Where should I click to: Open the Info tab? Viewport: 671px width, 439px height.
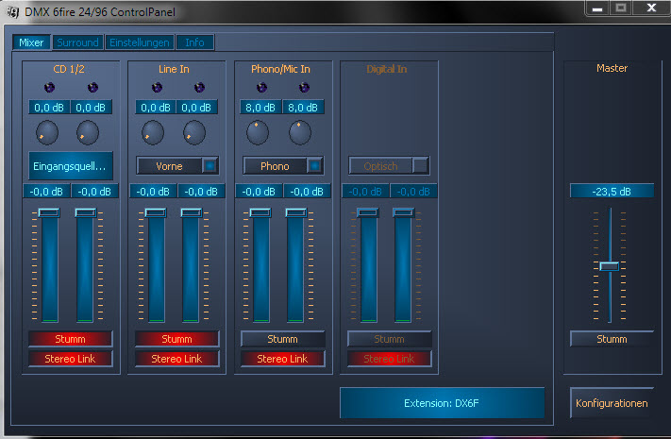pyautogui.click(x=194, y=42)
